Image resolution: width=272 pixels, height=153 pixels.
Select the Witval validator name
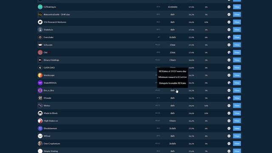coord(47,136)
